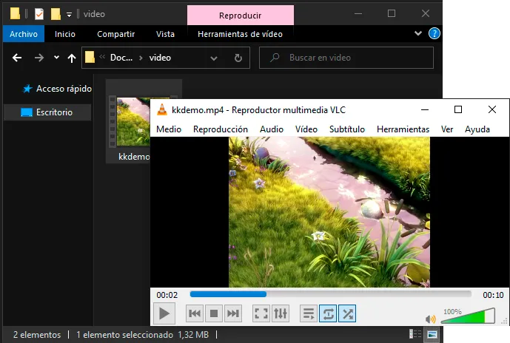The width and height of the screenshot is (510, 343).
Task: Click the VLC playback seek bar
Action: pos(330,294)
